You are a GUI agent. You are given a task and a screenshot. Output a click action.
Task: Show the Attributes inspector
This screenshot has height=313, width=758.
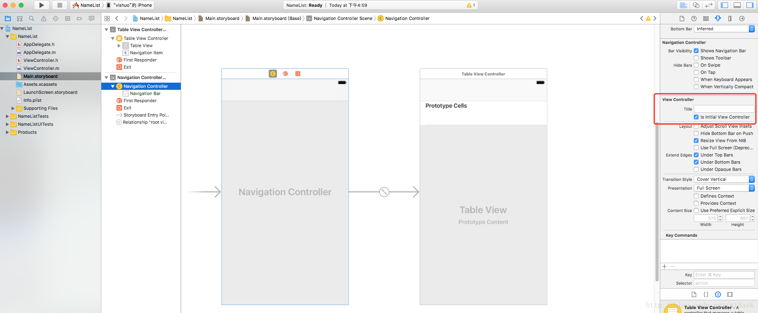click(718, 18)
